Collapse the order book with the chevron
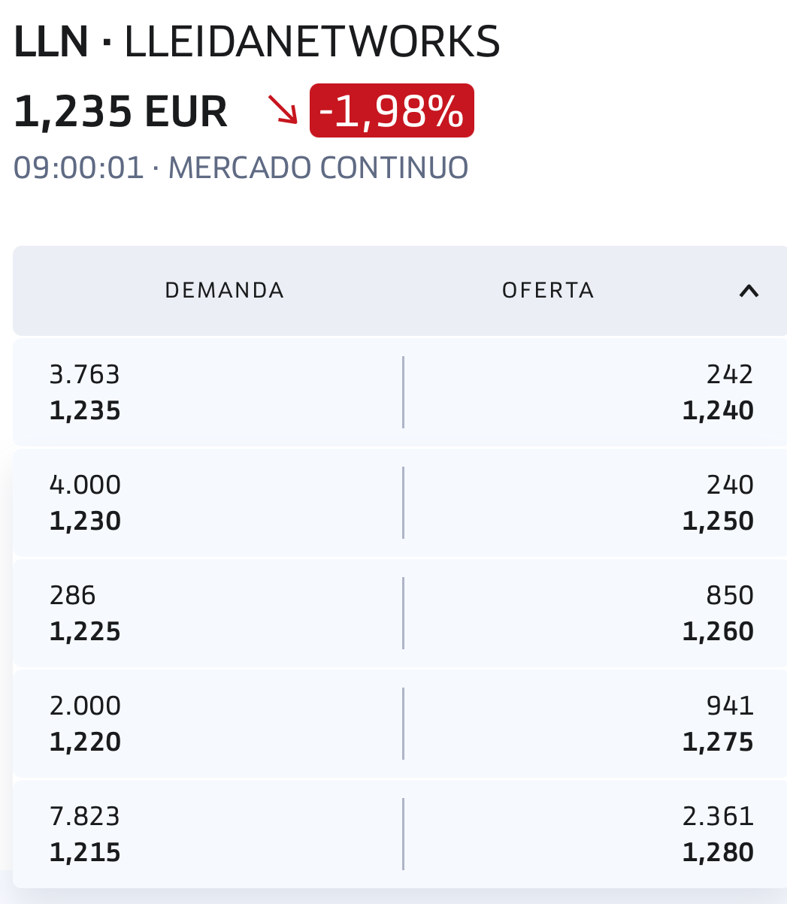Viewport: 787px width, 904px height. point(748,292)
